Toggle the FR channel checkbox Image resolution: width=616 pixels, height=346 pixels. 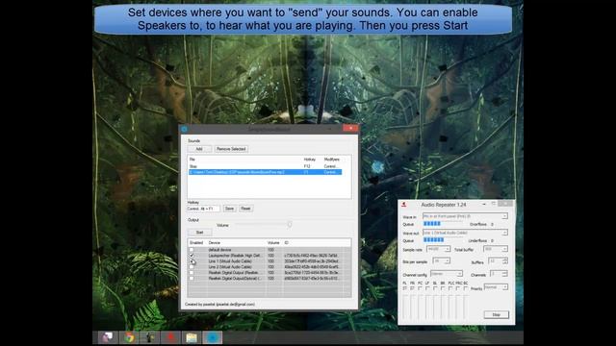412,288
